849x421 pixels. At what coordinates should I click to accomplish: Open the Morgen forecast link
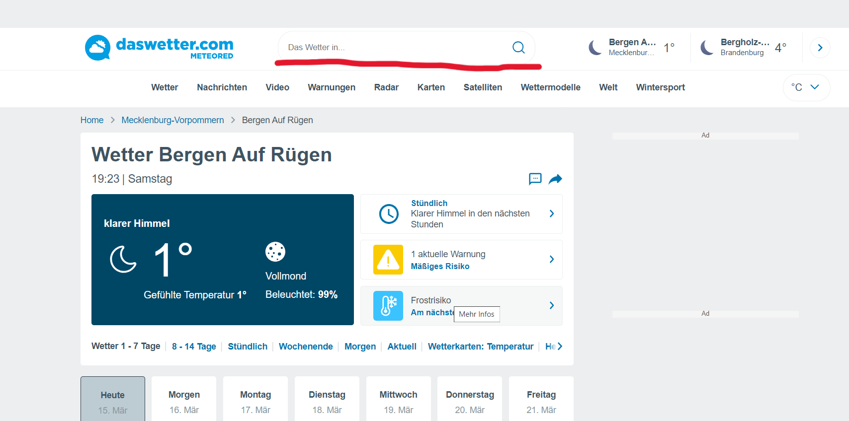(360, 347)
